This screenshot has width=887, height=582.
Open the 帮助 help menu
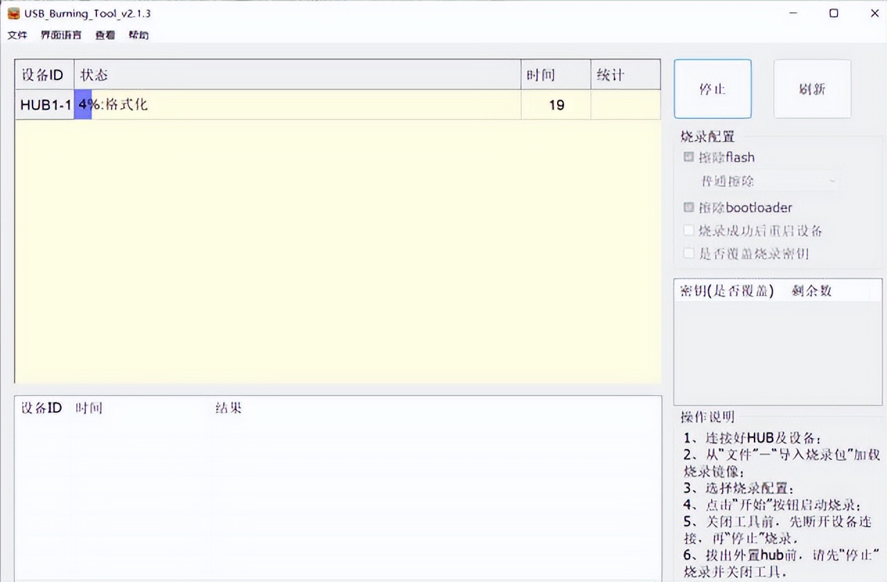pos(138,35)
